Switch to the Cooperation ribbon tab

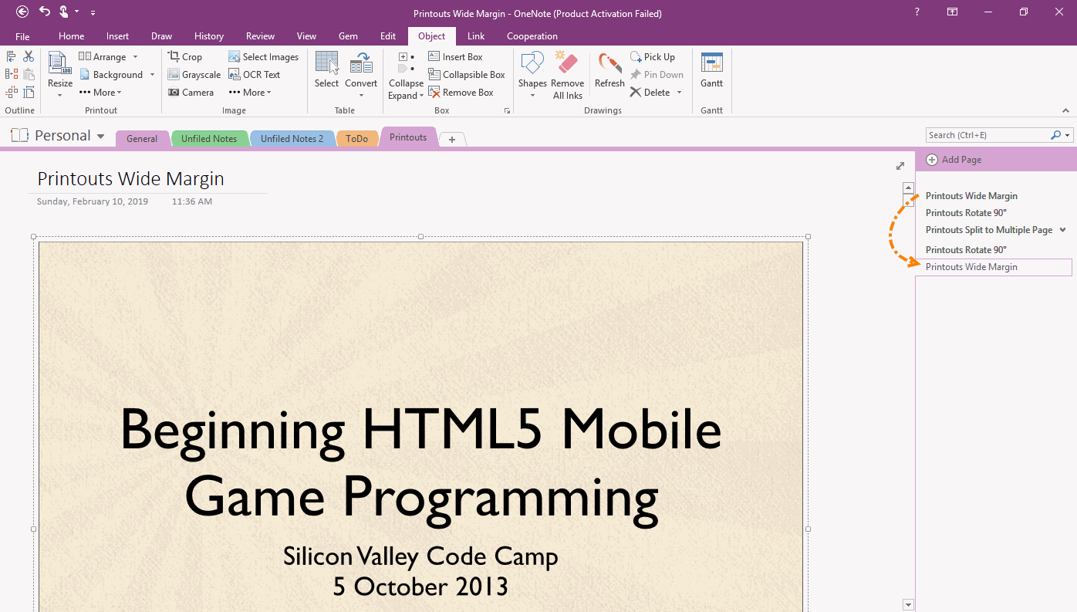[x=532, y=36]
